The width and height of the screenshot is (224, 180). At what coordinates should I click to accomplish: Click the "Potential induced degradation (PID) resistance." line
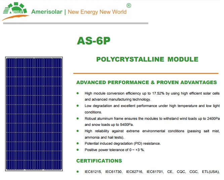pyautogui.click(x=123, y=144)
